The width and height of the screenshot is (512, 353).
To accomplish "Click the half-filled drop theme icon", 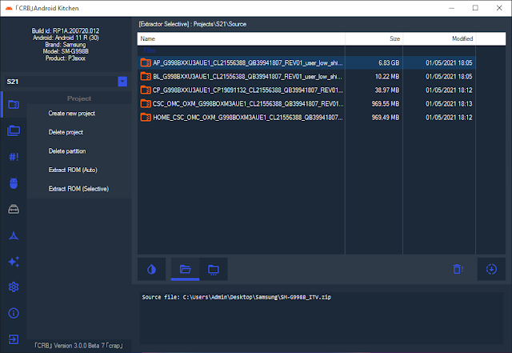I will [151, 269].
